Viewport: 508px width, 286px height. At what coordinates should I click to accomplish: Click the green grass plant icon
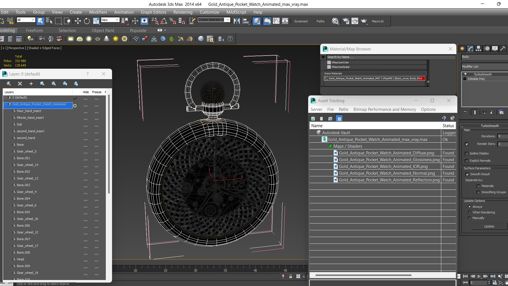(172, 39)
